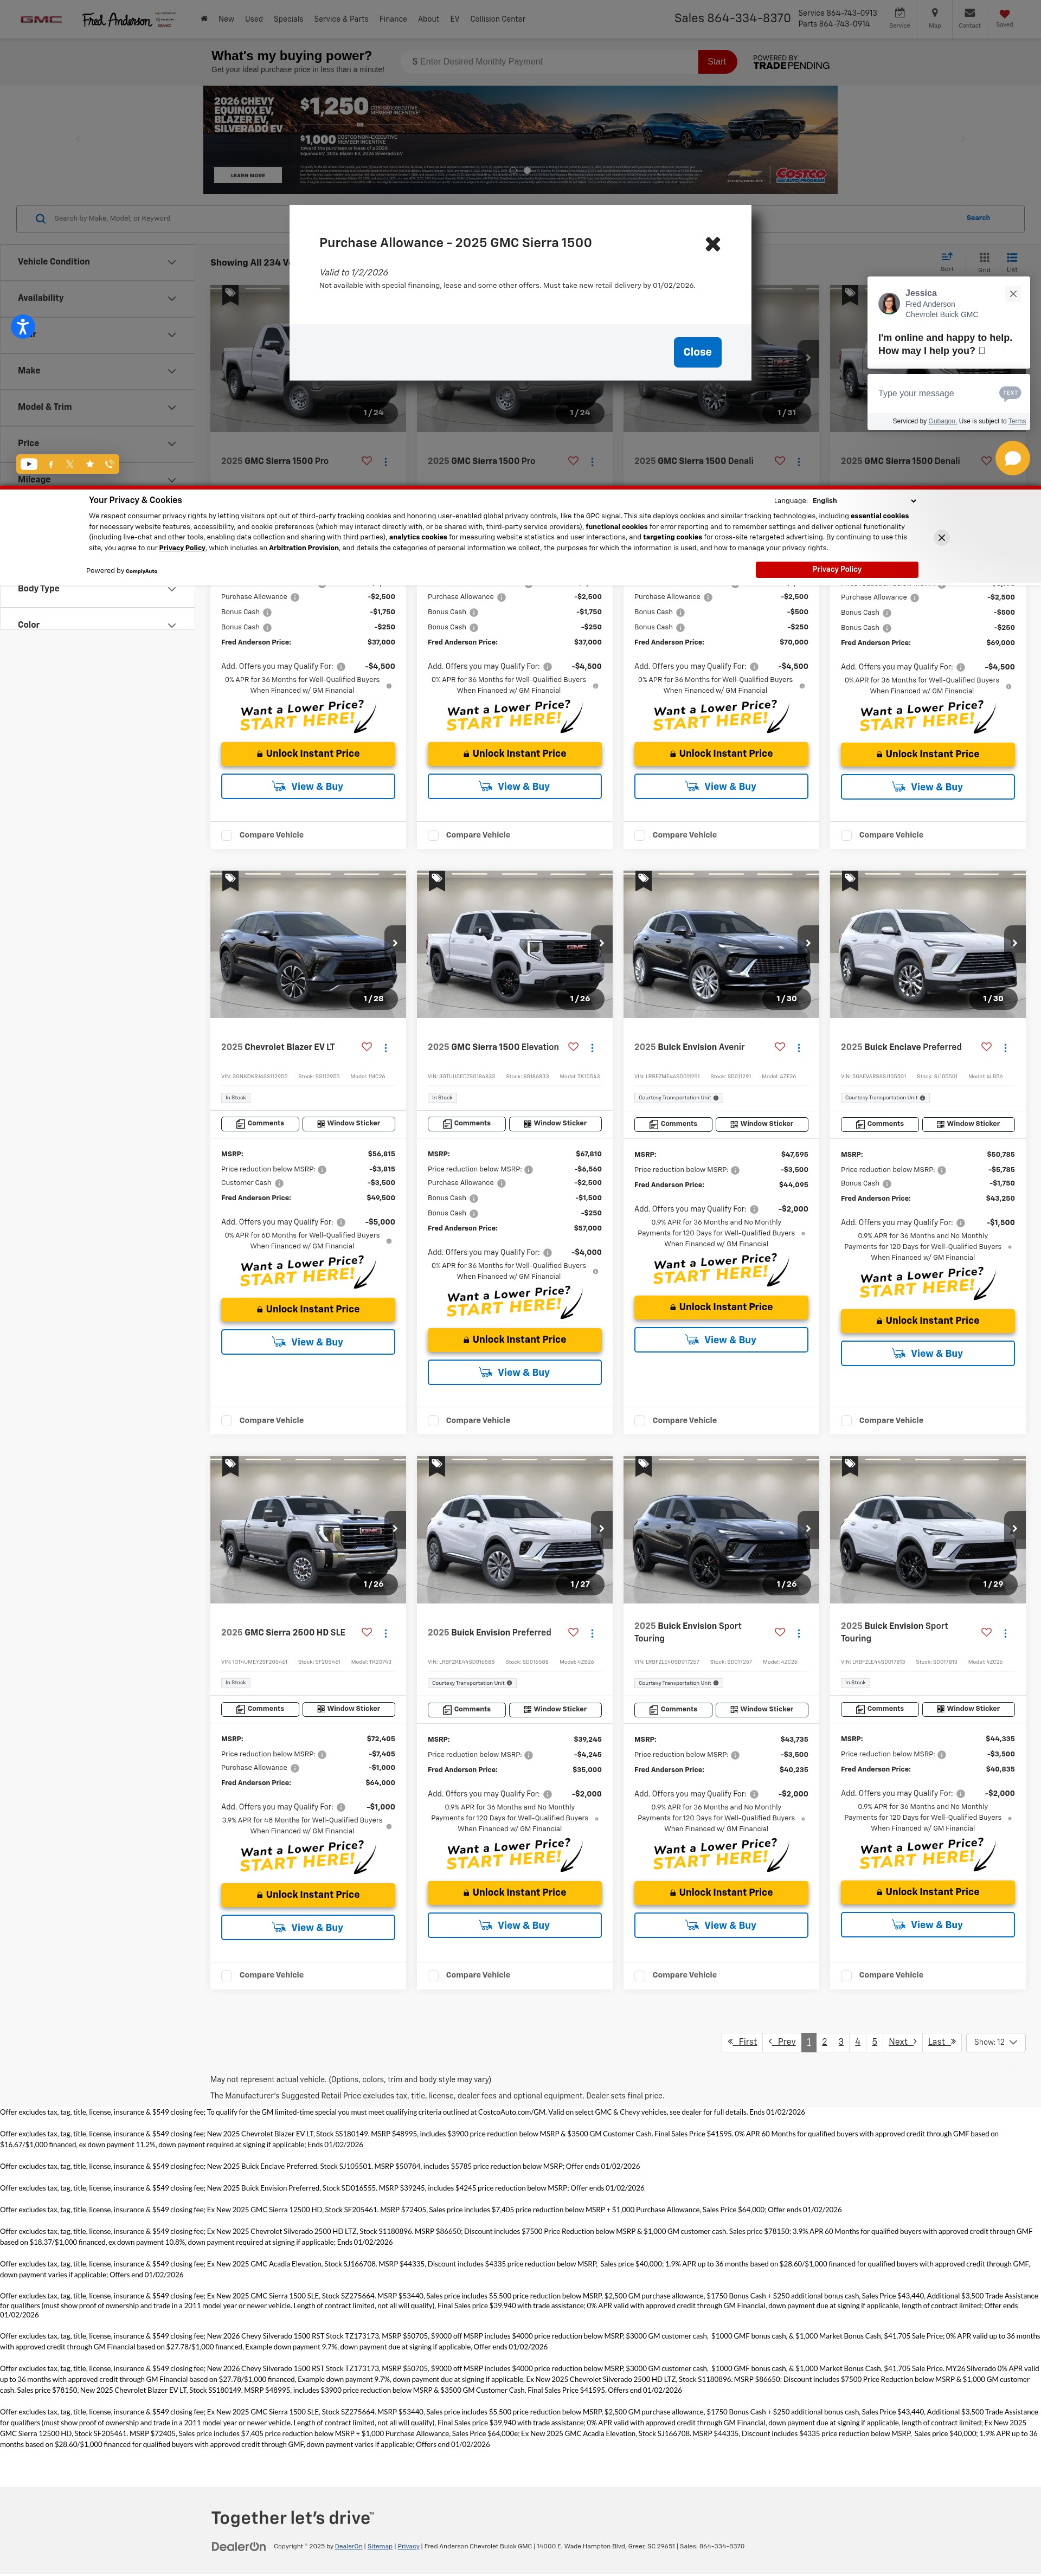Click the Sort icon above results
1041x2576 pixels.
(947, 257)
